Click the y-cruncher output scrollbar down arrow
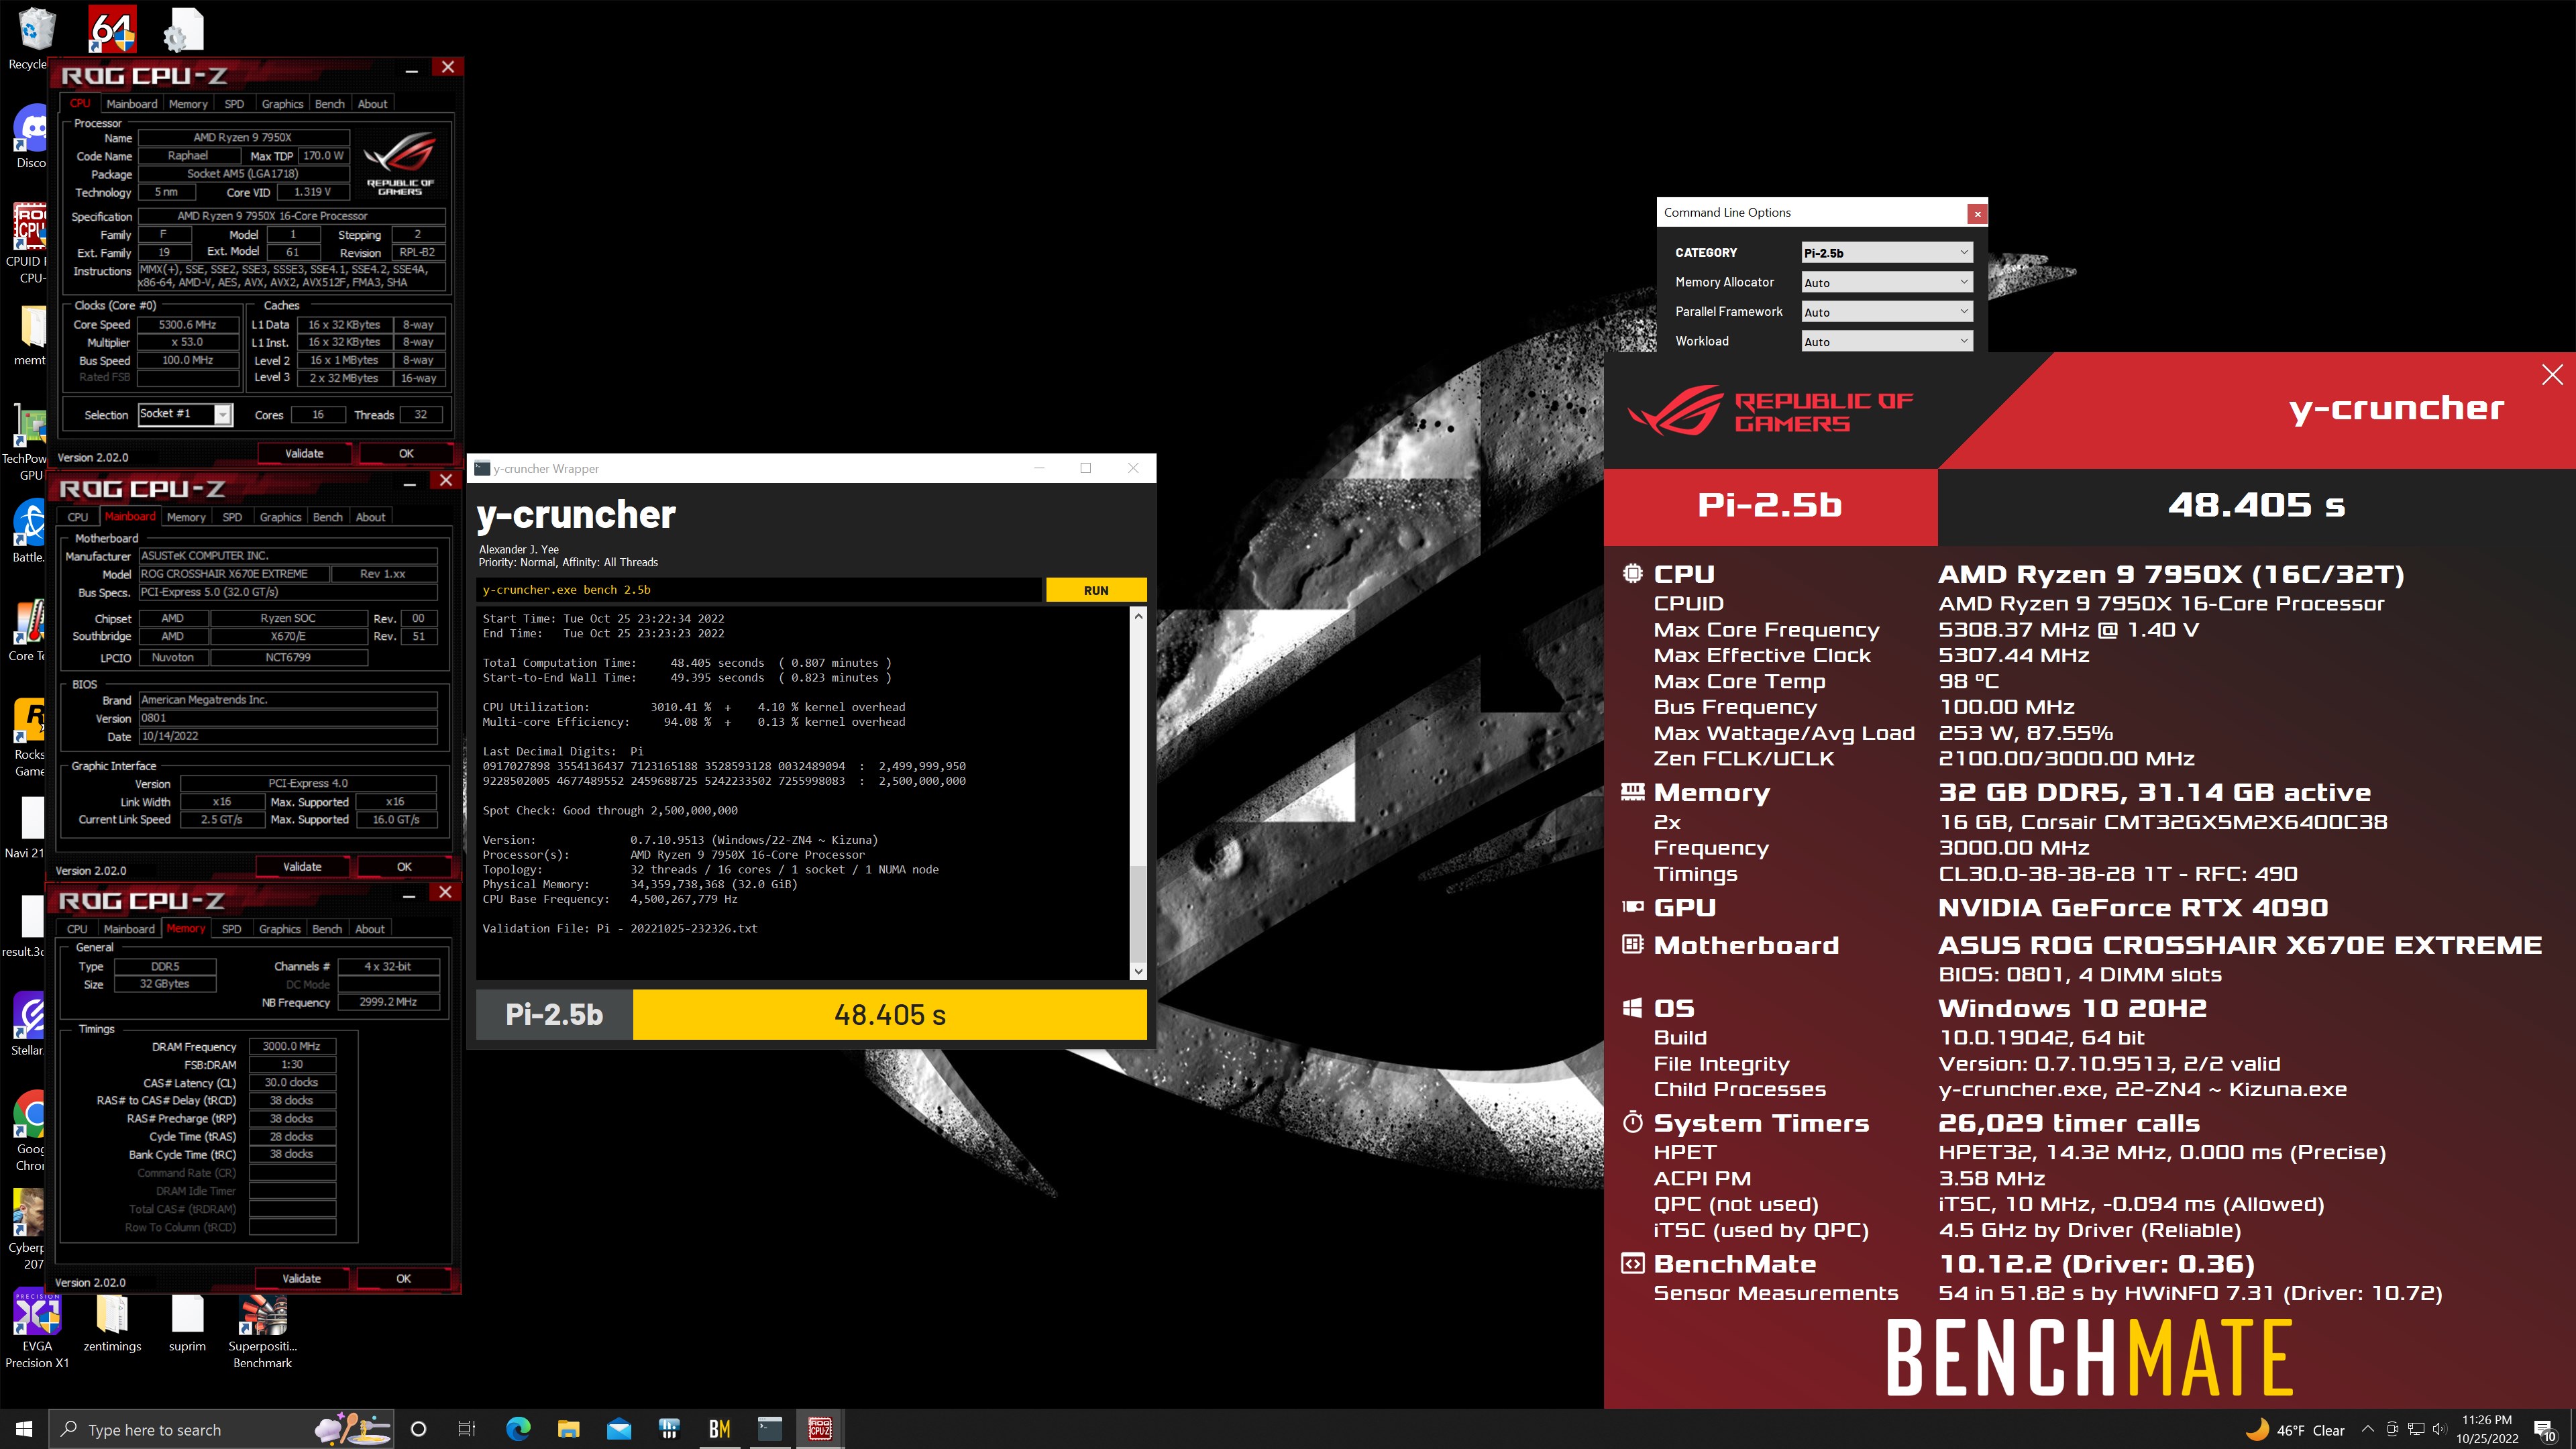The width and height of the screenshot is (2576, 1449). (x=1138, y=971)
